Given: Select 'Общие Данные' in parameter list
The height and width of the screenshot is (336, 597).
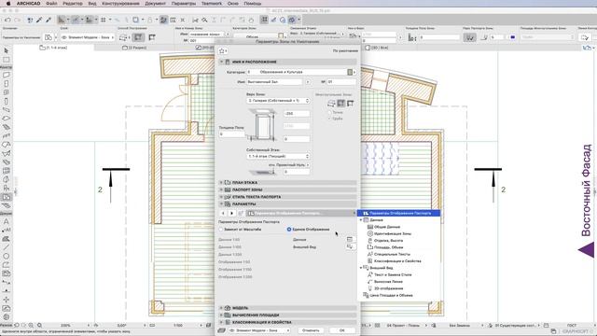Looking at the screenshot, I should pos(387,227).
